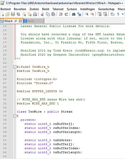
Task: Click the "Lesser General Public License for more details." line
Action: click(66, 26)
